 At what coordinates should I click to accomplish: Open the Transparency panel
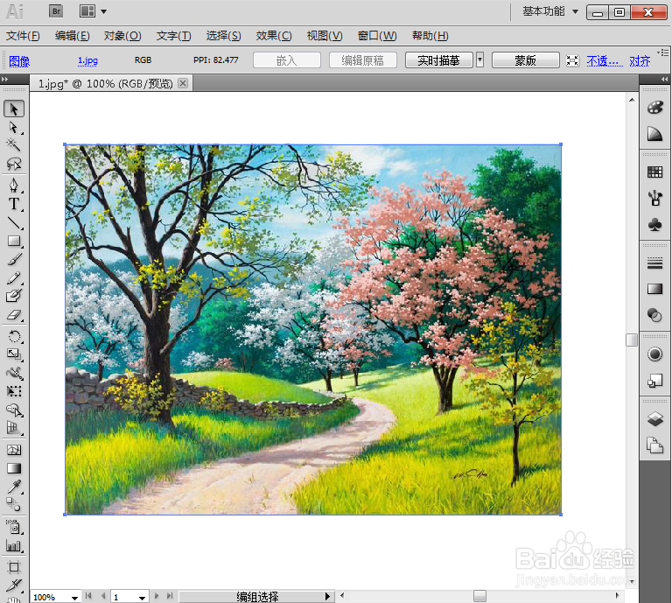[654, 315]
